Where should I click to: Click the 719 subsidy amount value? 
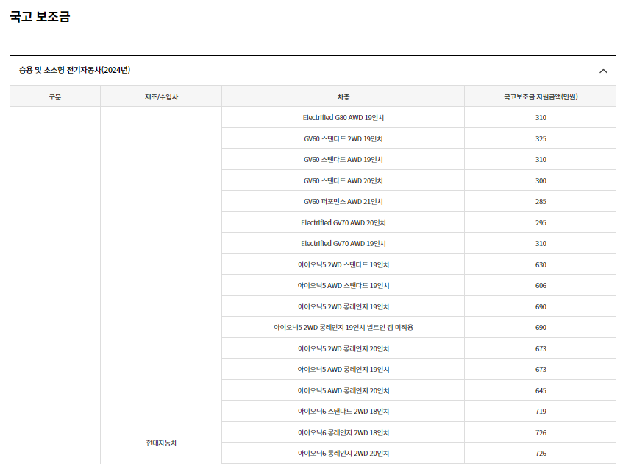(541, 412)
